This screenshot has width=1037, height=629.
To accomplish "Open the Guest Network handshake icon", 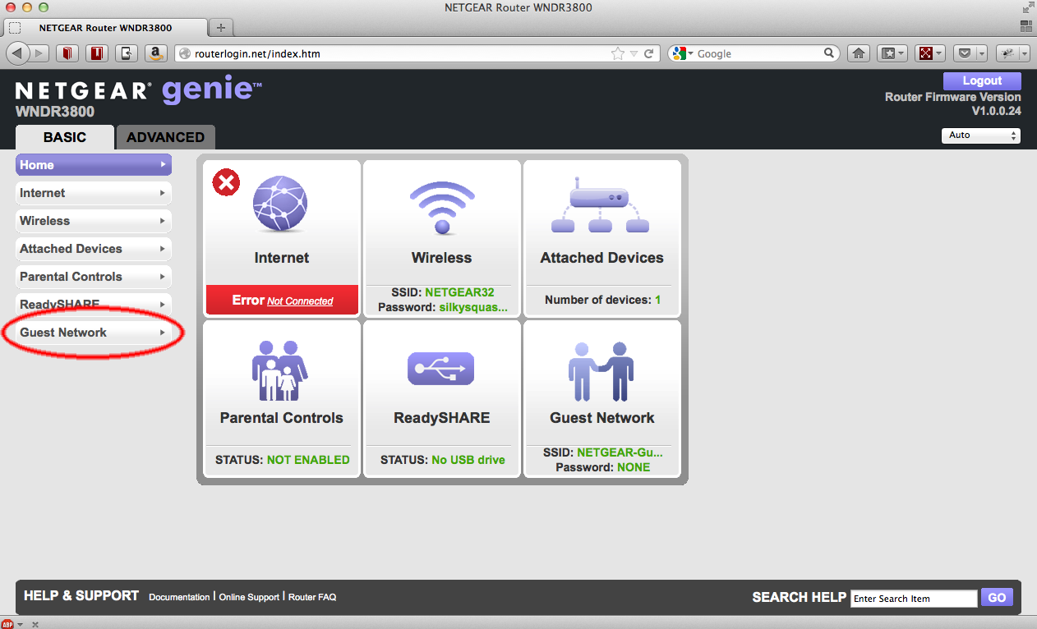I will tap(601, 371).
